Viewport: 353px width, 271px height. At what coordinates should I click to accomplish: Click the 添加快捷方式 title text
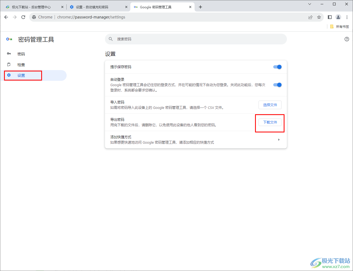coord(121,137)
